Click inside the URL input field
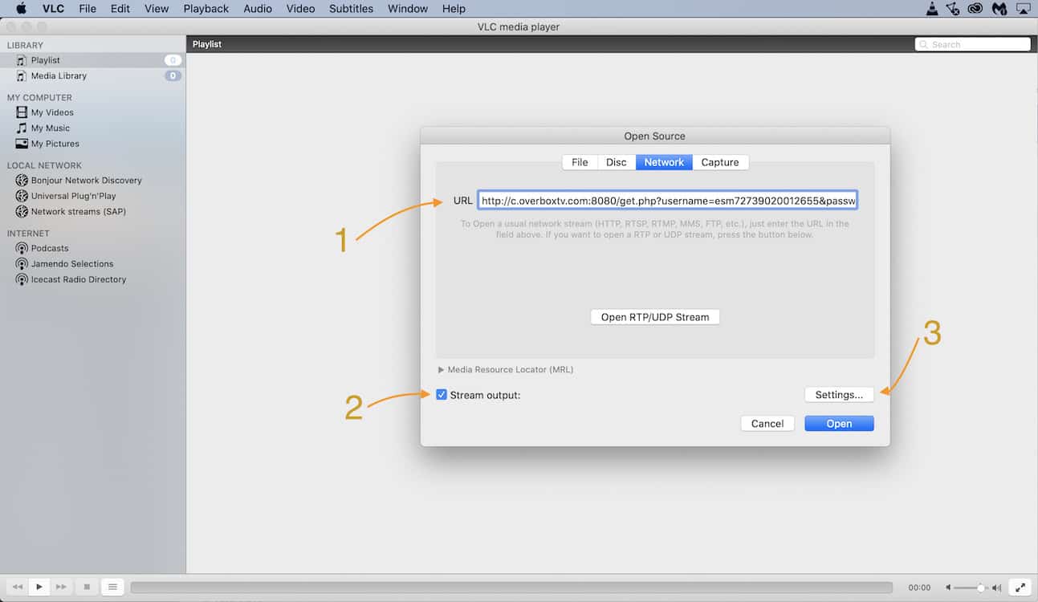 (x=667, y=201)
